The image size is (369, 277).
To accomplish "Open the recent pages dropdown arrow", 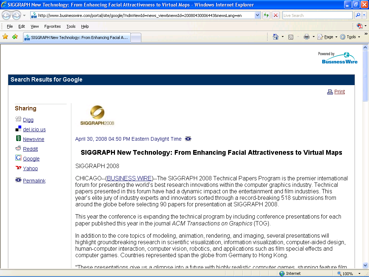I will [24, 16].
